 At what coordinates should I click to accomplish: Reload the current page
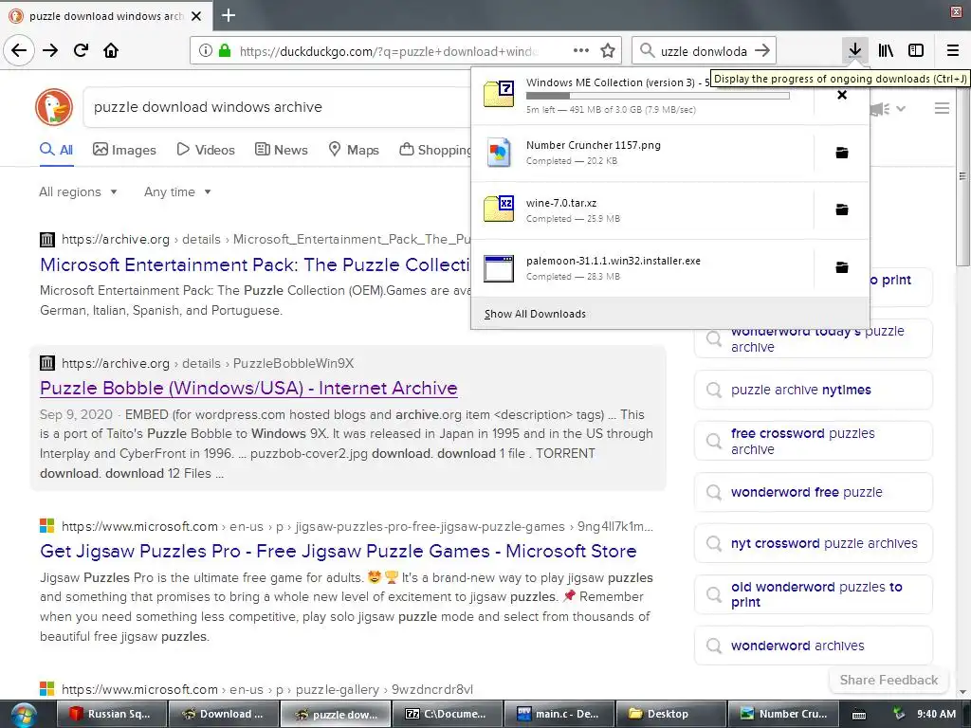81,50
